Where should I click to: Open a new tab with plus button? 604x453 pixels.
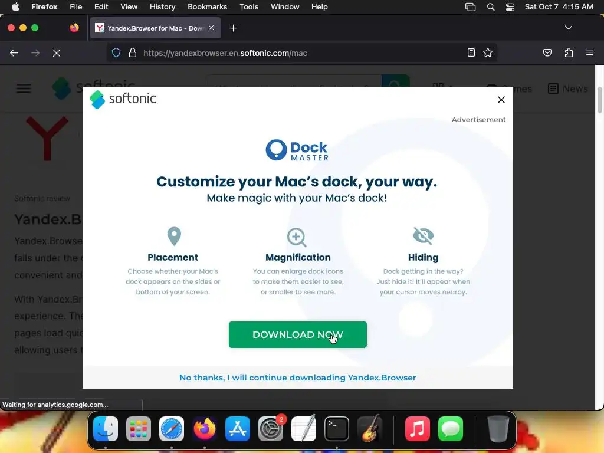pos(233,28)
